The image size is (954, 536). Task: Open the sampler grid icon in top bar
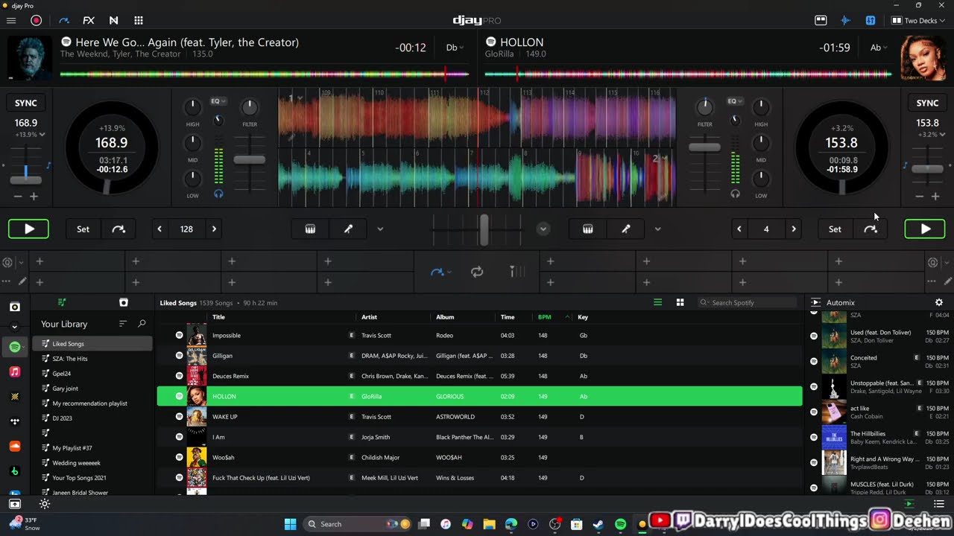(139, 21)
